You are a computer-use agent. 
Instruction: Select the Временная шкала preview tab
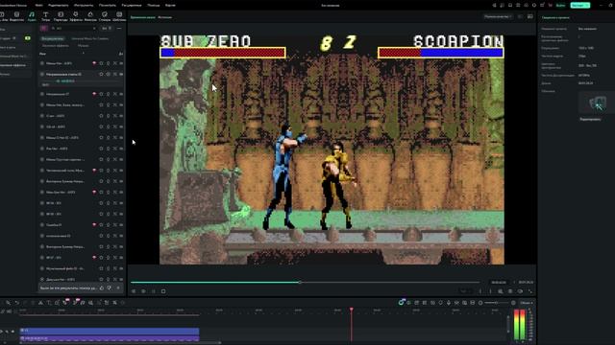[x=143, y=17]
